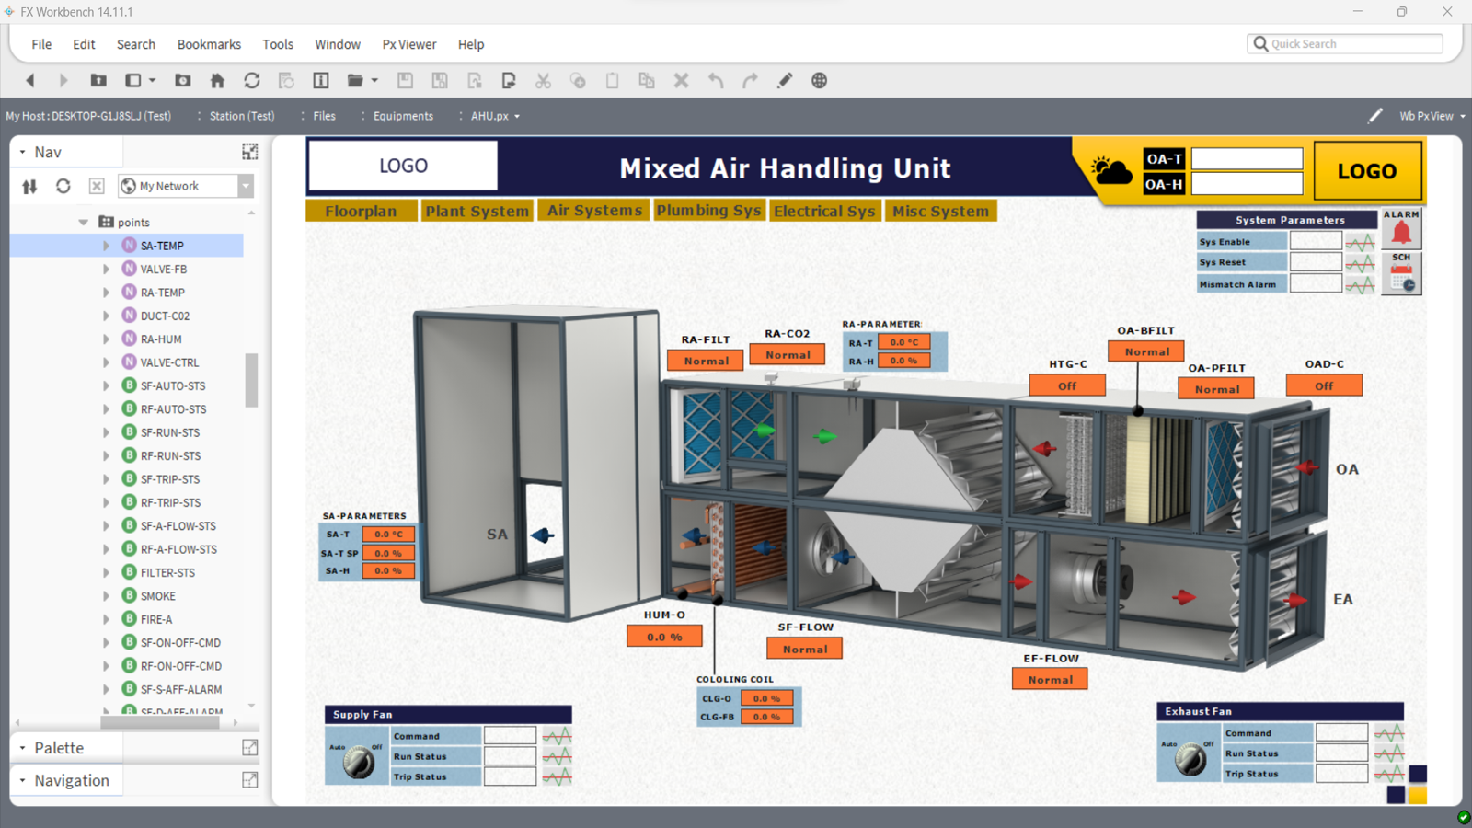Click the pencil edit icon beside Wb PxView
1472x828 pixels.
pos(1374,116)
